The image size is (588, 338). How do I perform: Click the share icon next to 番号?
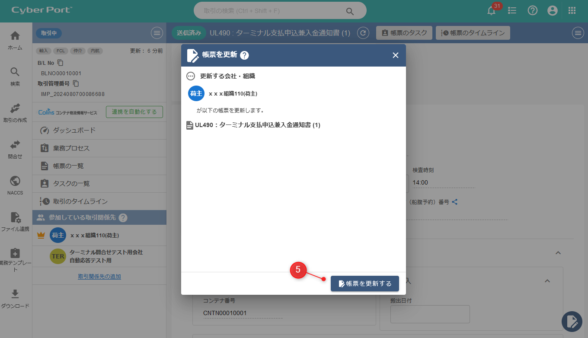pos(455,202)
